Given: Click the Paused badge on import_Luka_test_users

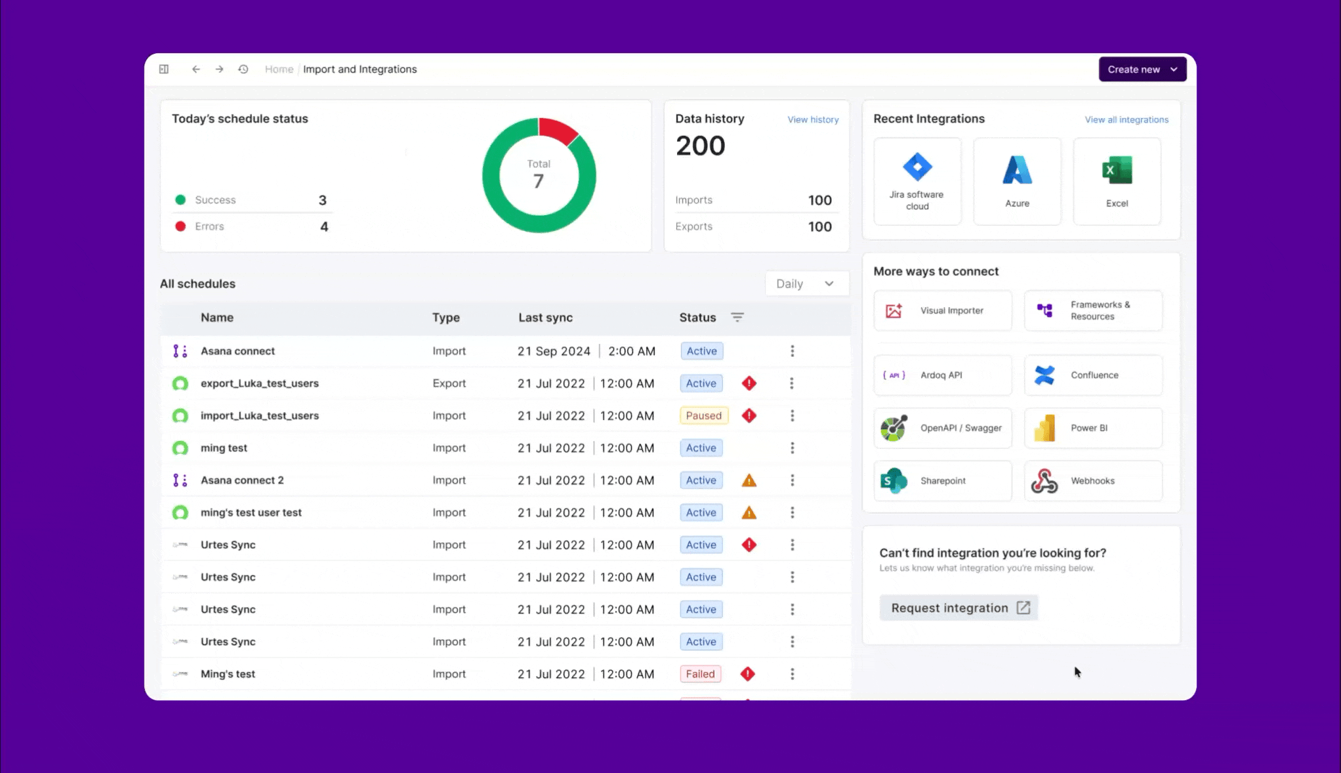Looking at the screenshot, I should pos(704,415).
